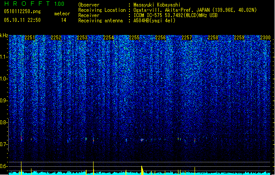Click the 1.0 kHz axis label

pos(4,79)
